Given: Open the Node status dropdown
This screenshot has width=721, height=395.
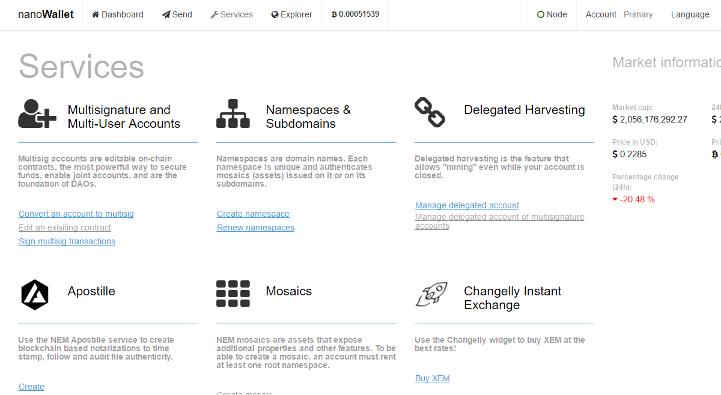Looking at the screenshot, I should 552,14.
